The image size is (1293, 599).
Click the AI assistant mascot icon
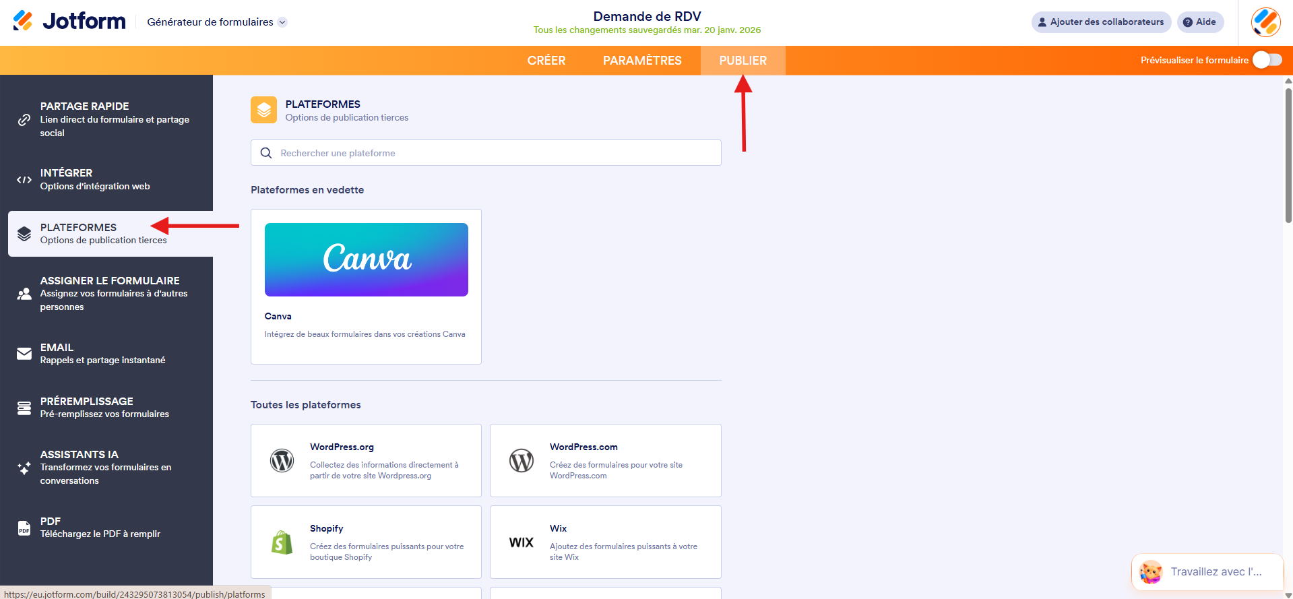click(x=1151, y=572)
